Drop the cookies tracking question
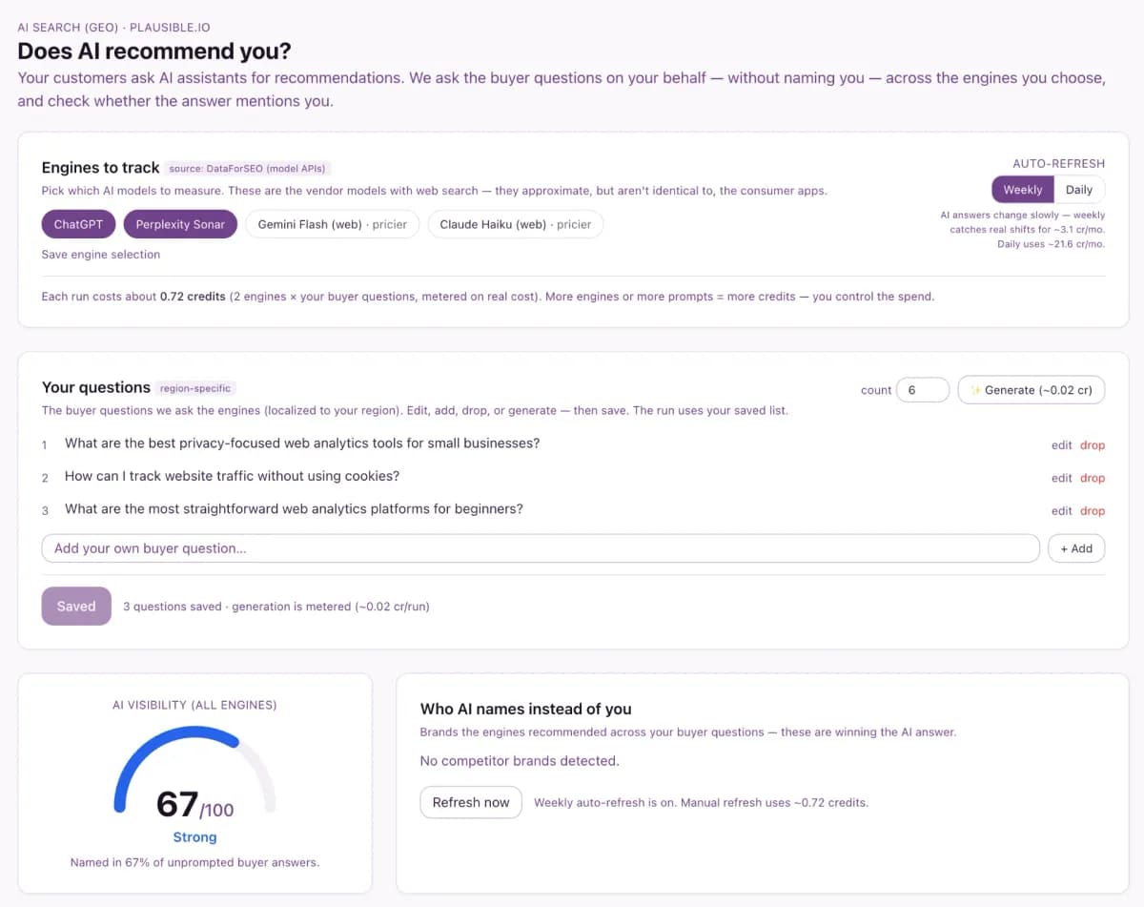Viewport: 1144px width, 907px height. (x=1093, y=478)
